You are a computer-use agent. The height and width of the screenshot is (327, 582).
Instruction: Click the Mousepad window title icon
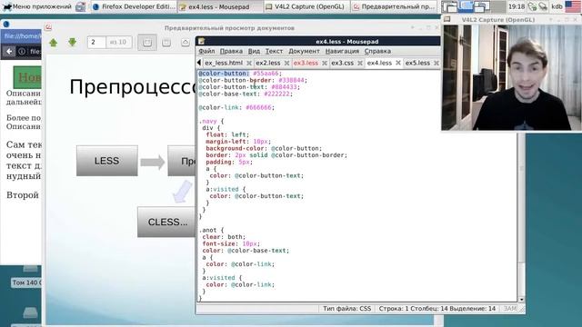202,41
